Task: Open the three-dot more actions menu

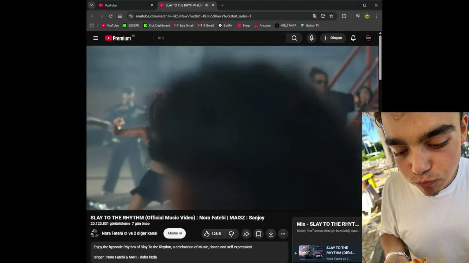Action: tap(283, 234)
